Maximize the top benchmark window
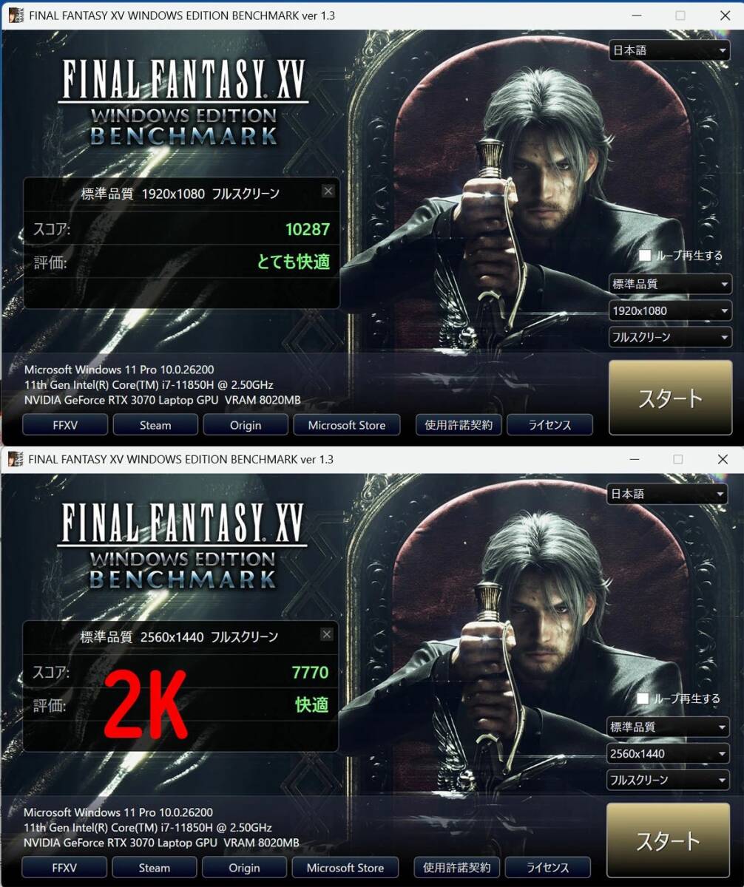Image resolution: width=744 pixels, height=887 pixels. 680,15
